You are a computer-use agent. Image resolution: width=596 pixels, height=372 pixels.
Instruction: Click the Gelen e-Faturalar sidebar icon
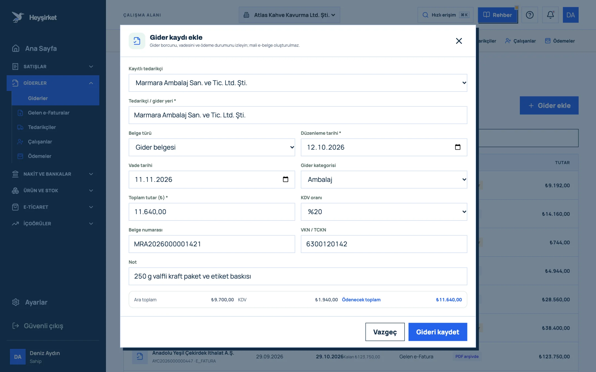coord(20,113)
